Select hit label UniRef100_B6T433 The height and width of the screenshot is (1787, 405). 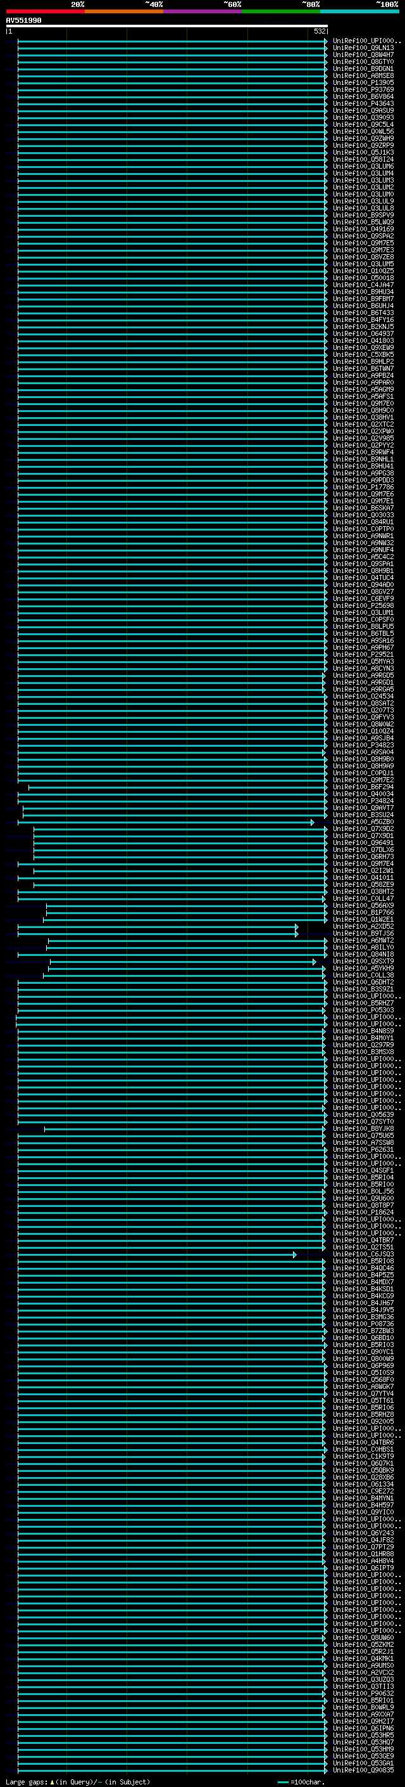click(x=363, y=313)
